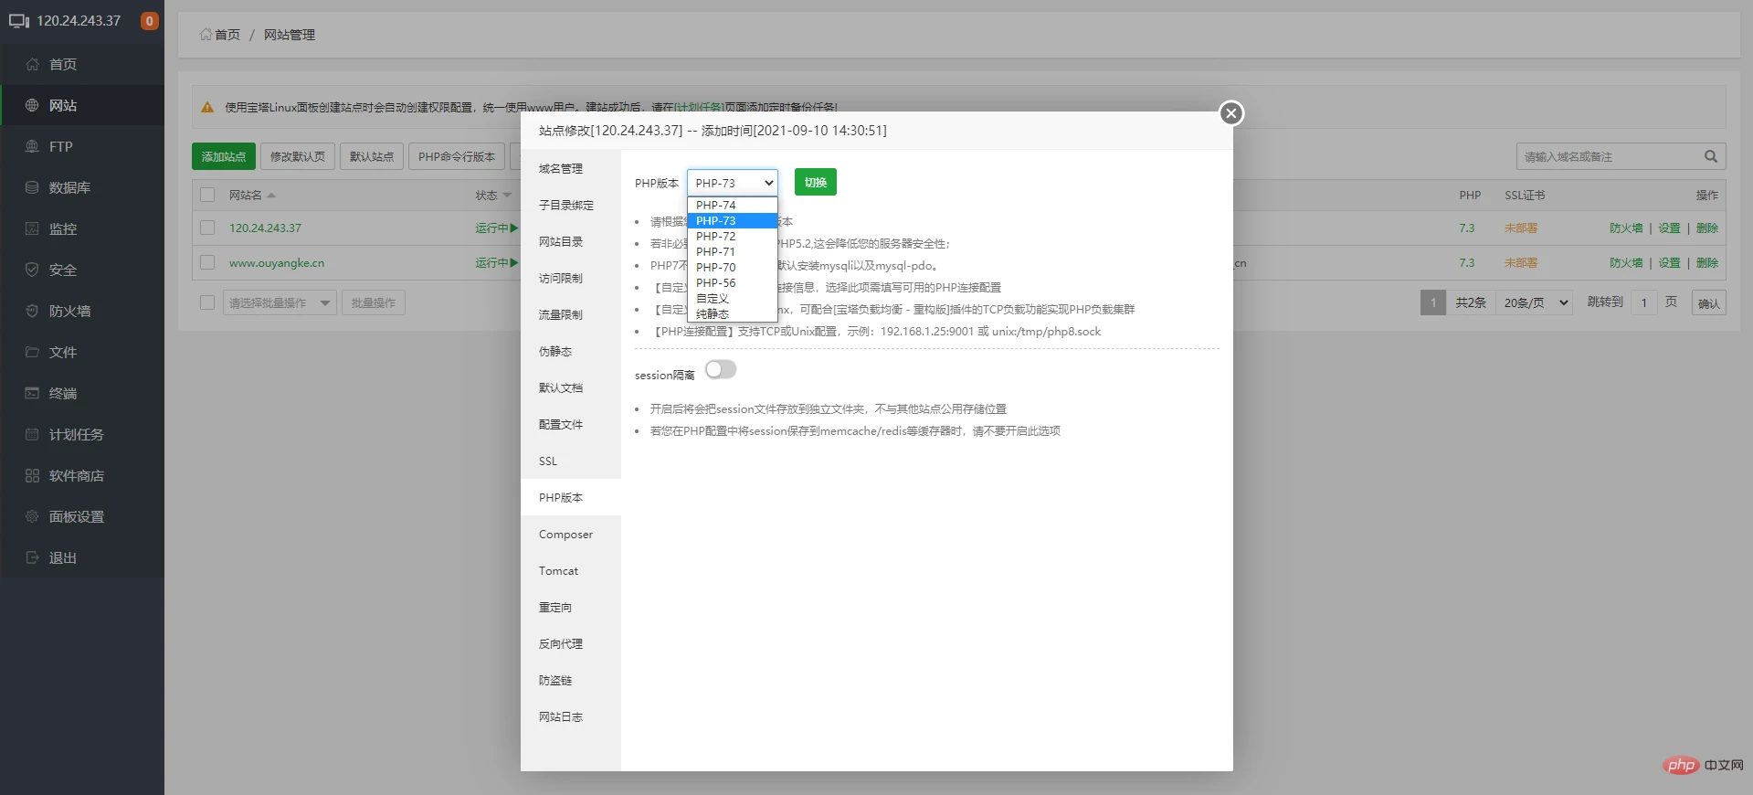Open the SSL tab in the dialog
The image size is (1753, 795).
571,461
